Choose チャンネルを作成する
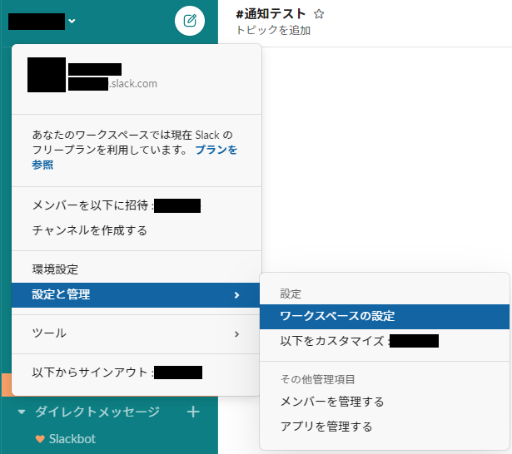The width and height of the screenshot is (512, 454). point(137,230)
